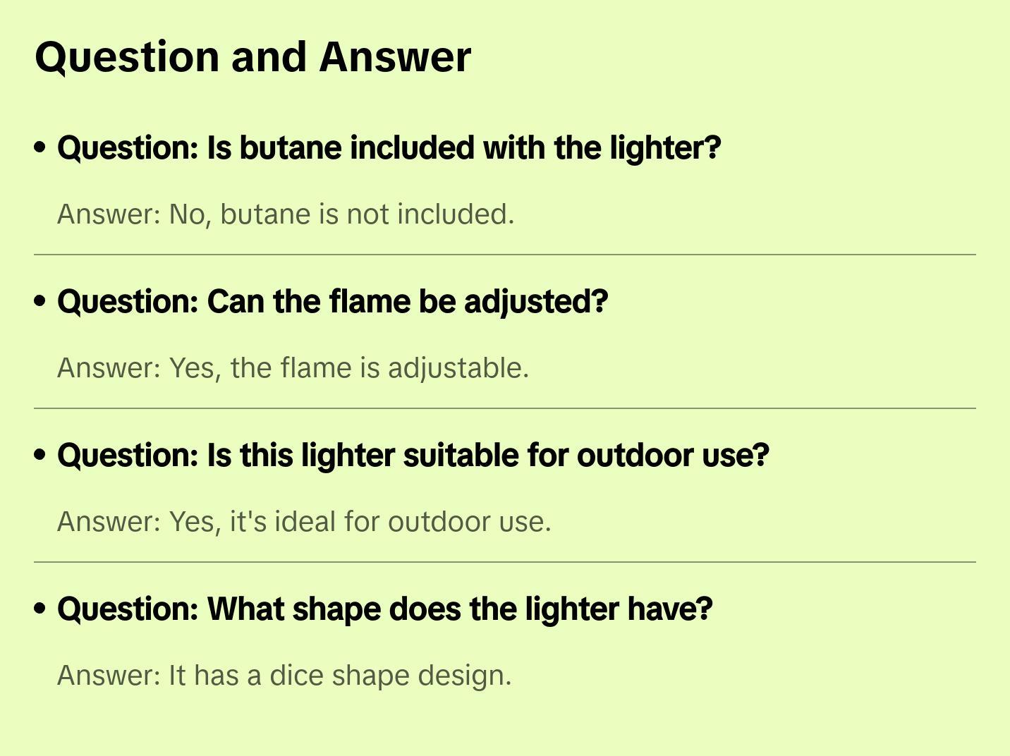Click the divider line under the flame adjustable answer
1010x756 pixels.
point(505,408)
